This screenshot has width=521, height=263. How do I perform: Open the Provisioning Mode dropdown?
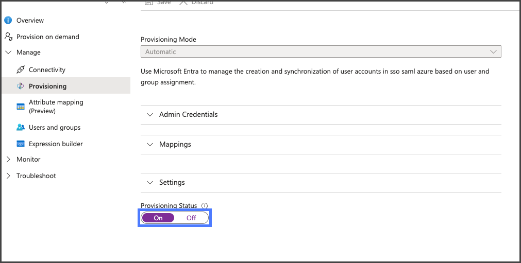(321, 52)
